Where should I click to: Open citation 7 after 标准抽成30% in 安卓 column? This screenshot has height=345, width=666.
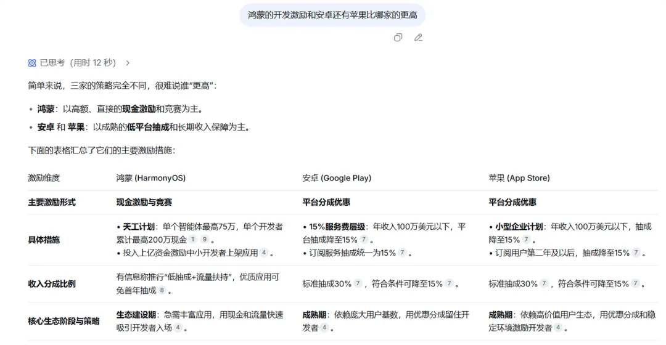pos(358,283)
